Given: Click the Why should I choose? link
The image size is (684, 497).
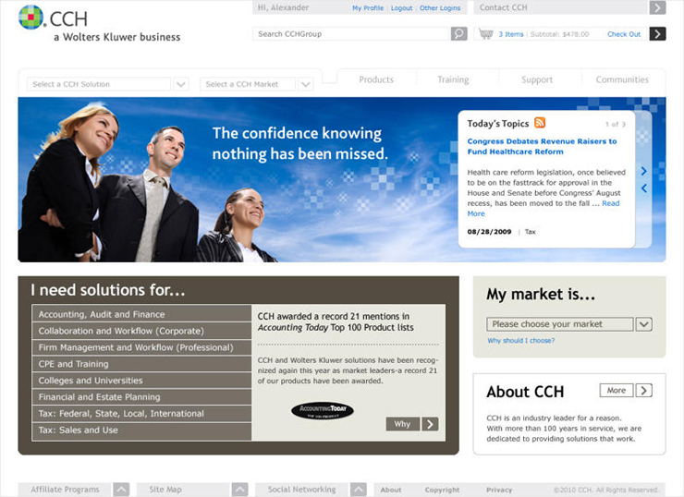Looking at the screenshot, I should click(520, 341).
